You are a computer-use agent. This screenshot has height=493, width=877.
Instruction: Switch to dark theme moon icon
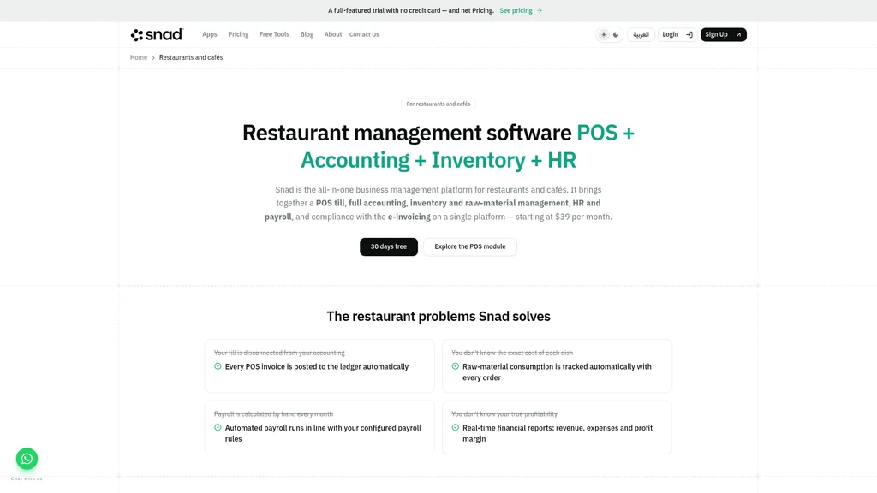pyautogui.click(x=616, y=34)
